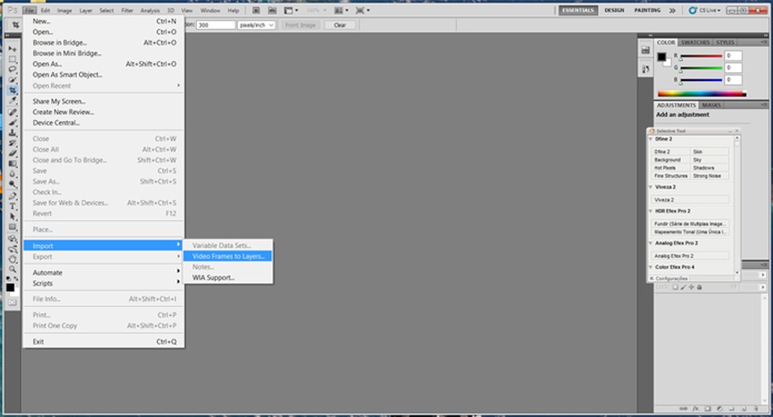
Task: Open the View Extras dropdown in application bar
Action: coord(291,10)
